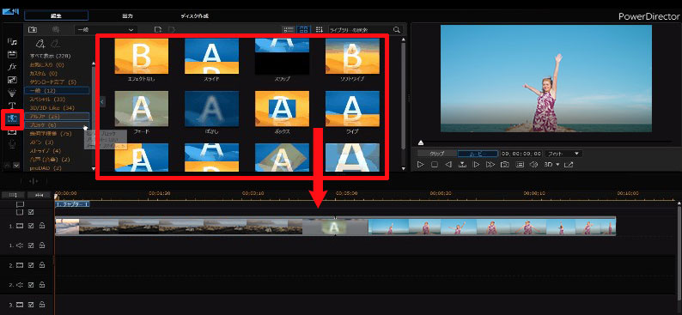This screenshot has width=682, height=315.
Task: Open the PiP Objects Room icon below fx
Action: point(12,80)
